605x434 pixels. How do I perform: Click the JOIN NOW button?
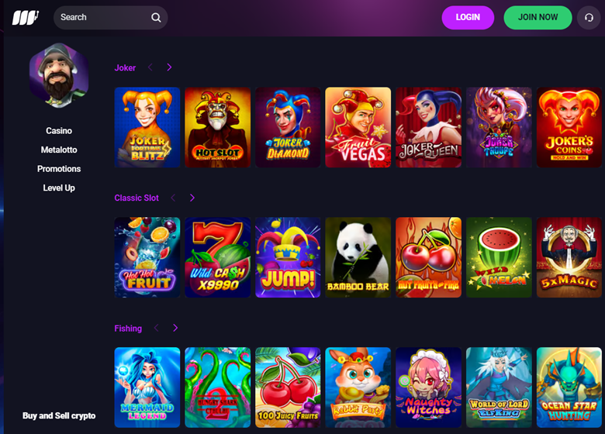pyautogui.click(x=538, y=17)
